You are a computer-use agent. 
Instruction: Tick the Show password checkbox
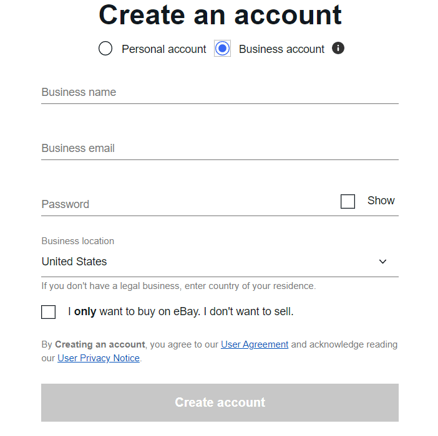pyautogui.click(x=348, y=201)
